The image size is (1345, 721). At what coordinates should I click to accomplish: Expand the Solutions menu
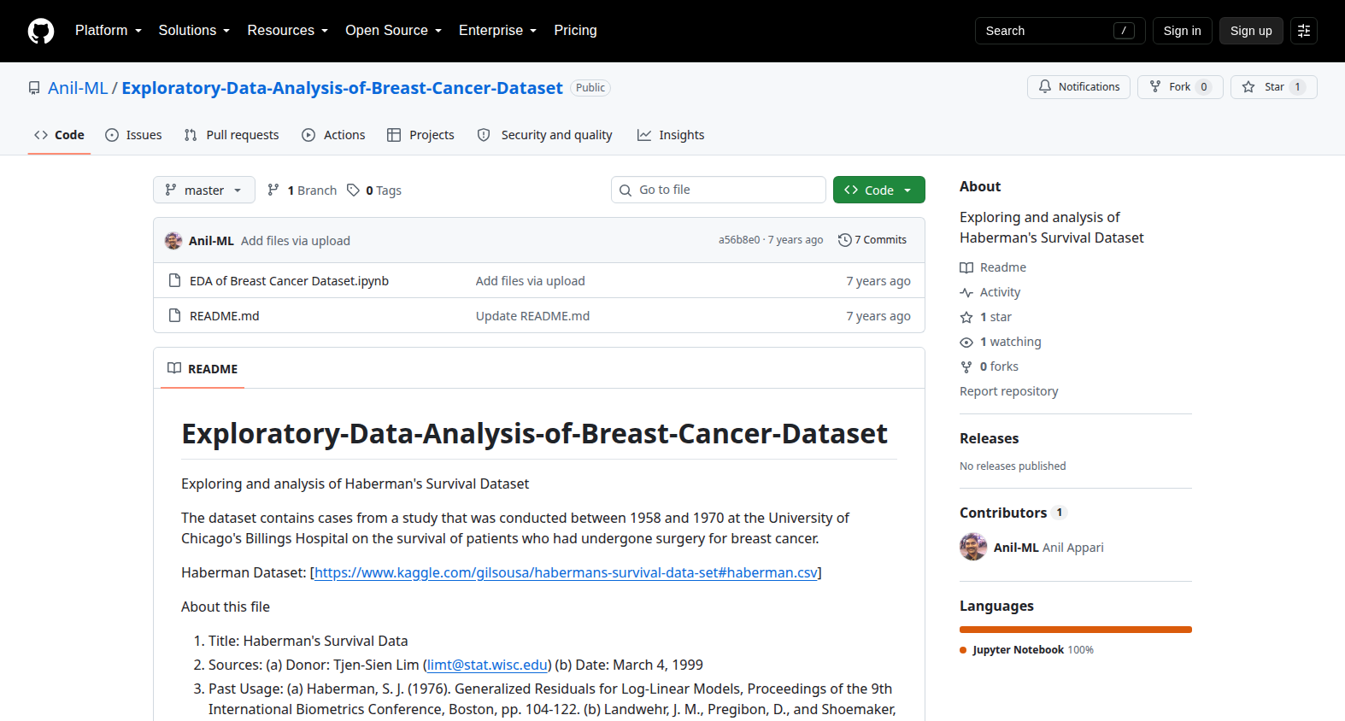pyautogui.click(x=194, y=31)
